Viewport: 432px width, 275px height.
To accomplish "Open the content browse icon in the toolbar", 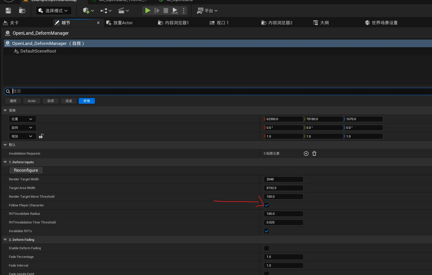I will 22,10.
